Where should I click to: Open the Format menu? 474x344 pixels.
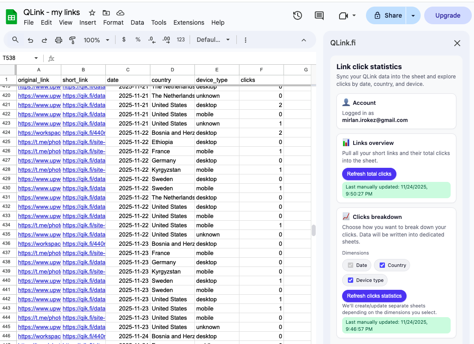(x=113, y=22)
